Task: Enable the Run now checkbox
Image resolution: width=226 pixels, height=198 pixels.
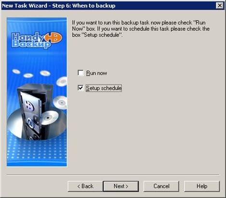Action: point(80,73)
